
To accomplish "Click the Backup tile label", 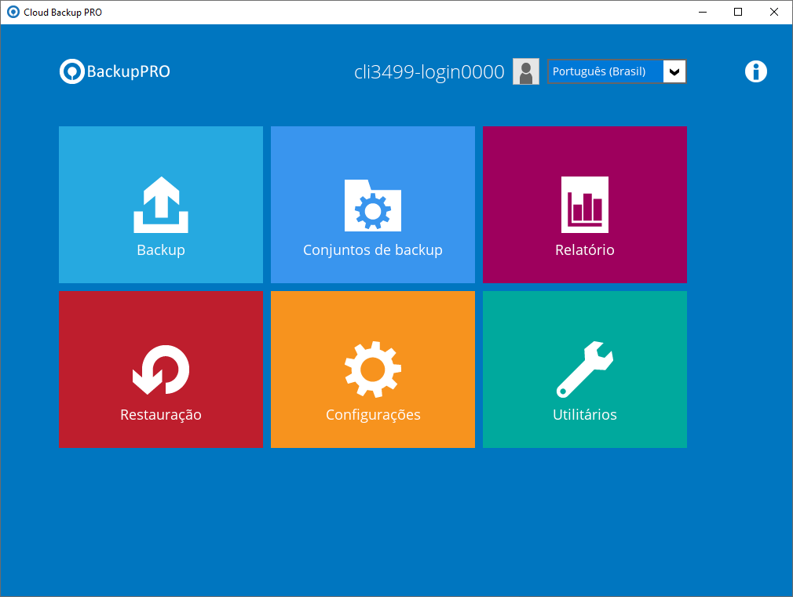I will (161, 250).
